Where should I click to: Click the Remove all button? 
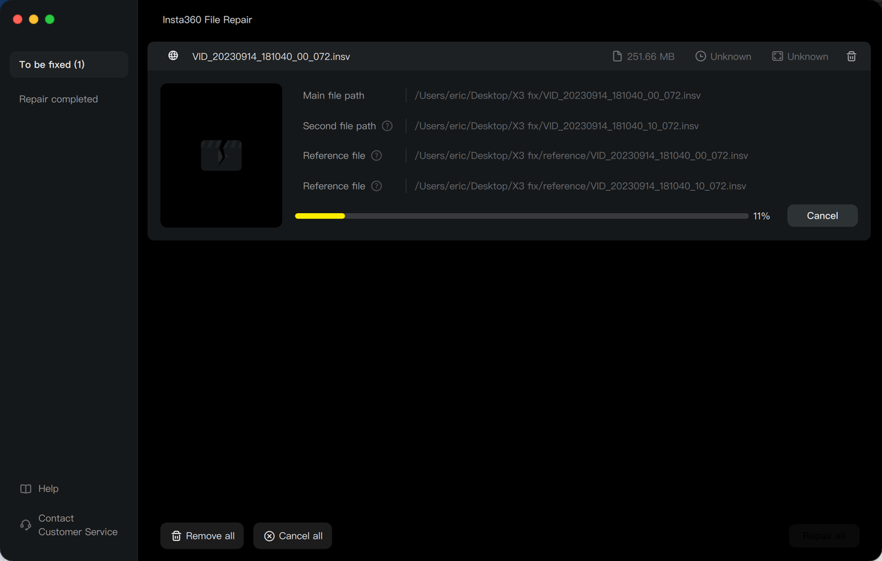tap(202, 536)
